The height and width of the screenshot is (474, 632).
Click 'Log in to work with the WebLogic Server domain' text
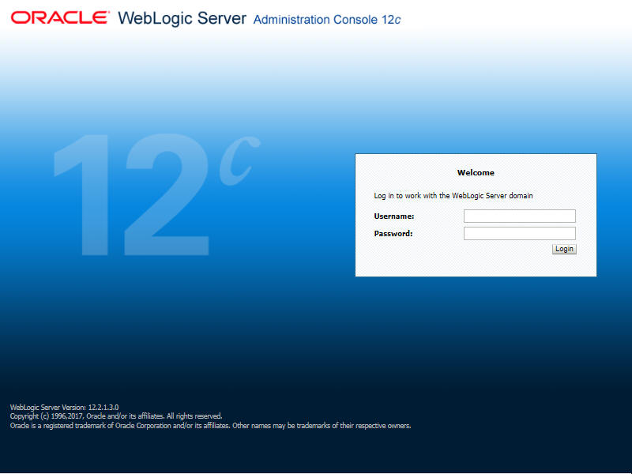click(453, 196)
